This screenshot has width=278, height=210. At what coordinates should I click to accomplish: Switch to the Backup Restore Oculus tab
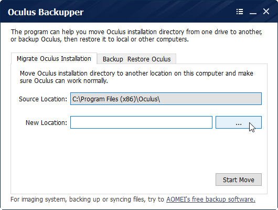pos(137,59)
